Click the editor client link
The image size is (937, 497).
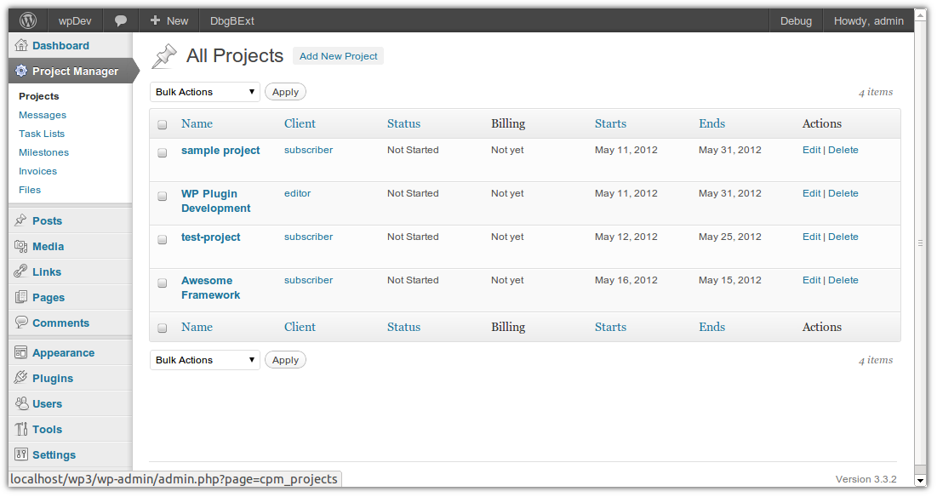tap(298, 193)
